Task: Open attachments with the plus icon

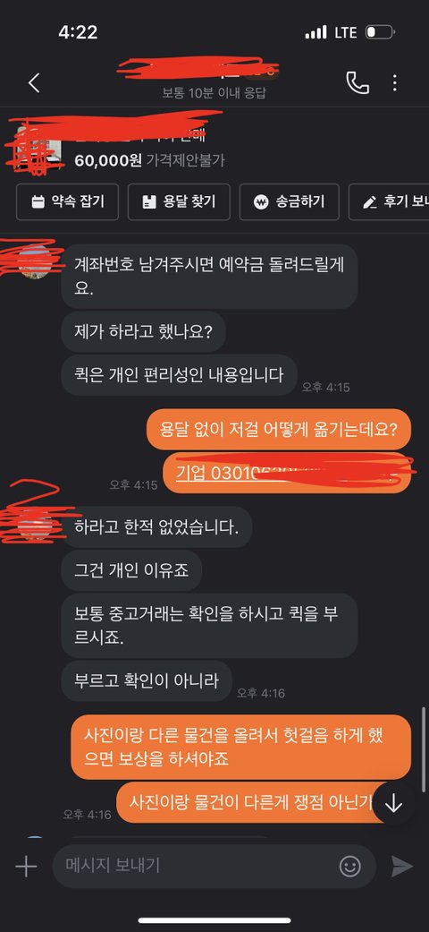Action: click(x=26, y=866)
